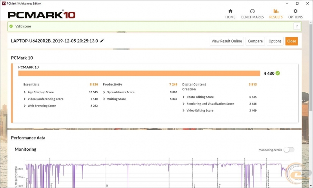Click the PCMark 10 app icon in title bar
313x188 pixels.
[4, 4]
